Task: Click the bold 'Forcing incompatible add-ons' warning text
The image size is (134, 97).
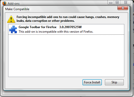Action: 68,17
